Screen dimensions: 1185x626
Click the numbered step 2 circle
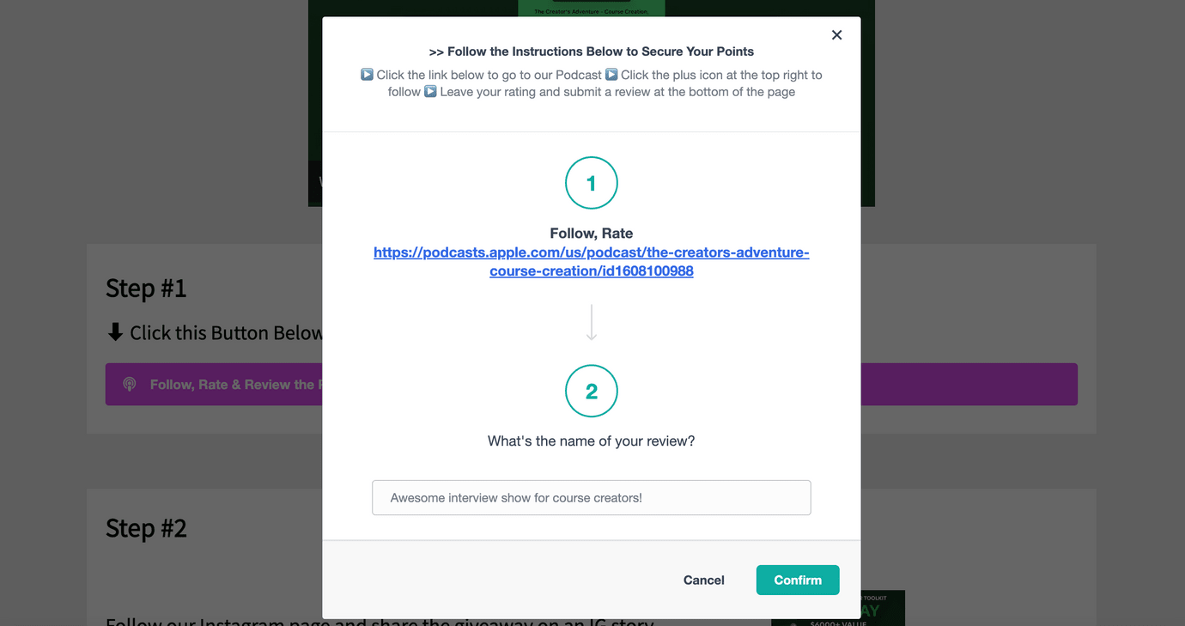click(592, 391)
